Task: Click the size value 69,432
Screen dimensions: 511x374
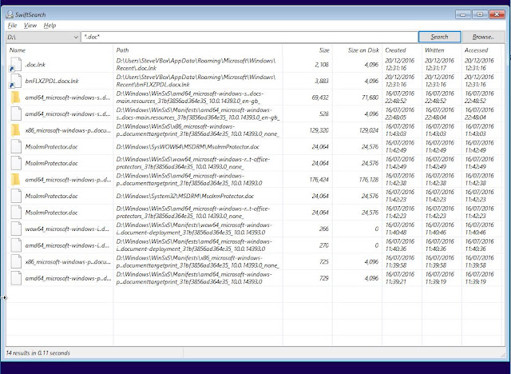Action: point(321,97)
